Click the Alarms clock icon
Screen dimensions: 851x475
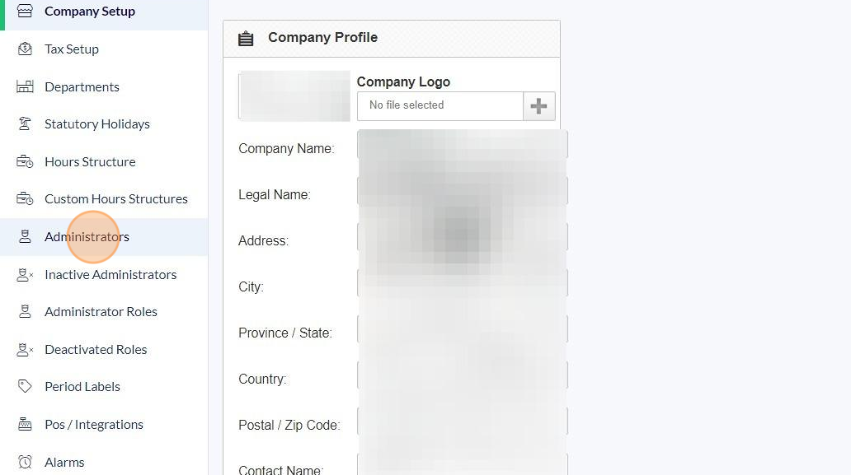[x=25, y=462]
